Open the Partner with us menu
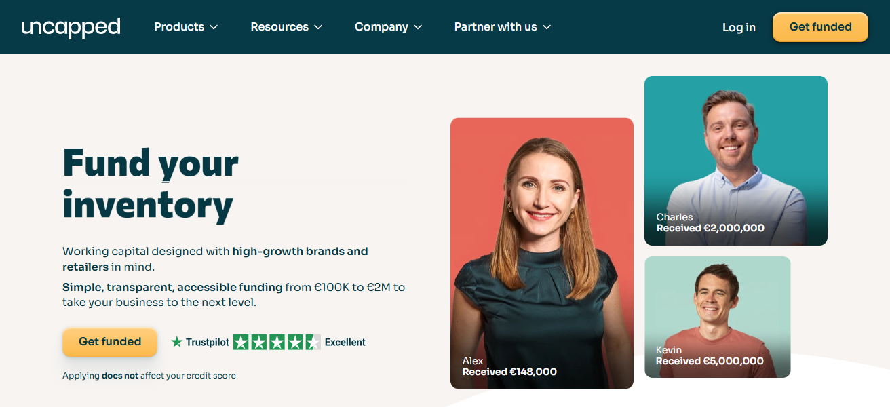890x407 pixels. [x=495, y=27]
